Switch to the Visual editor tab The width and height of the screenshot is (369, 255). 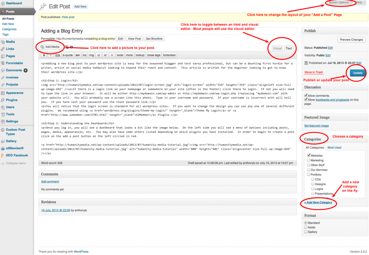tap(277, 48)
